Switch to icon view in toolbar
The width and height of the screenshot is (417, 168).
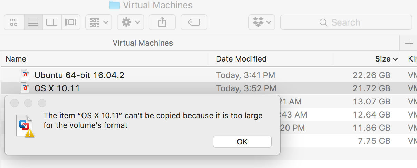coord(14,22)
